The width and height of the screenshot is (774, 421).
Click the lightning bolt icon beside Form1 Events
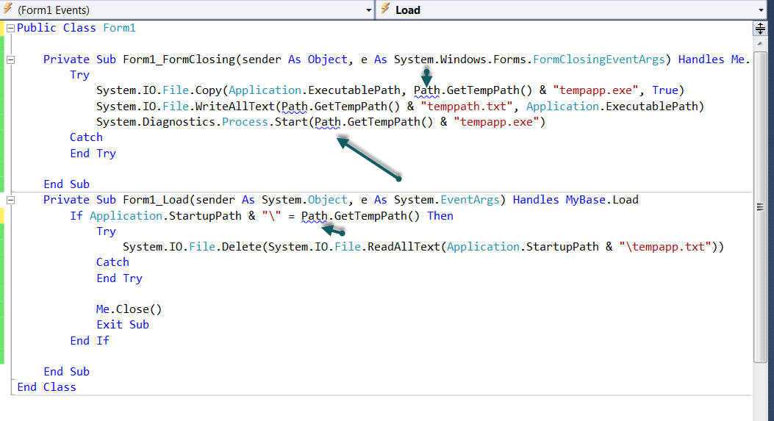click(8, 10)
